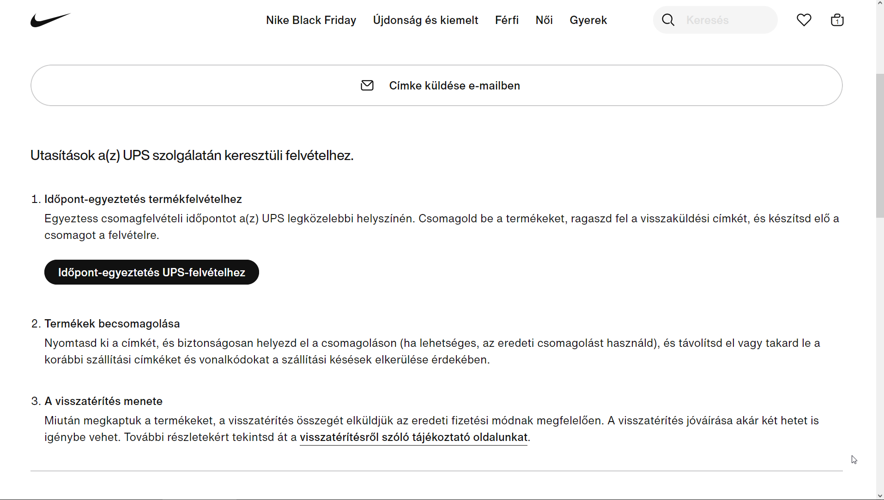Open visszatérítésről szóló tájékoztató oldalunkat link

(x=413, y=437)
